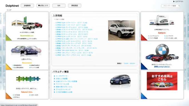Click the red おすすめ車両はこちら banner
The height and width of the screenshot is (106, 189).
(162, 81)
